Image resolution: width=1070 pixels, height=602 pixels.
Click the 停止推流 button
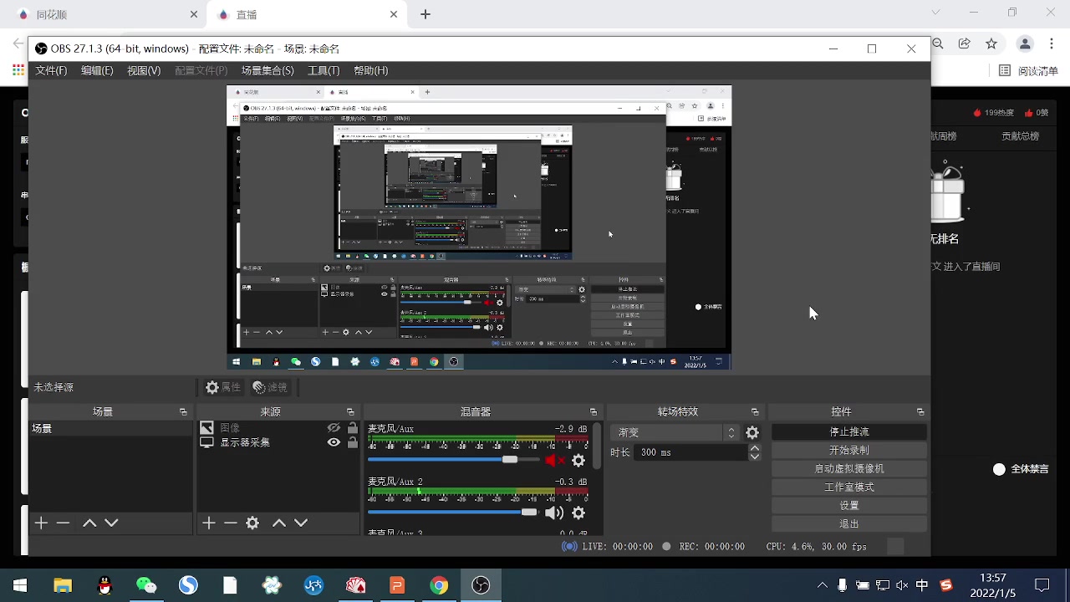click(848, 432)
